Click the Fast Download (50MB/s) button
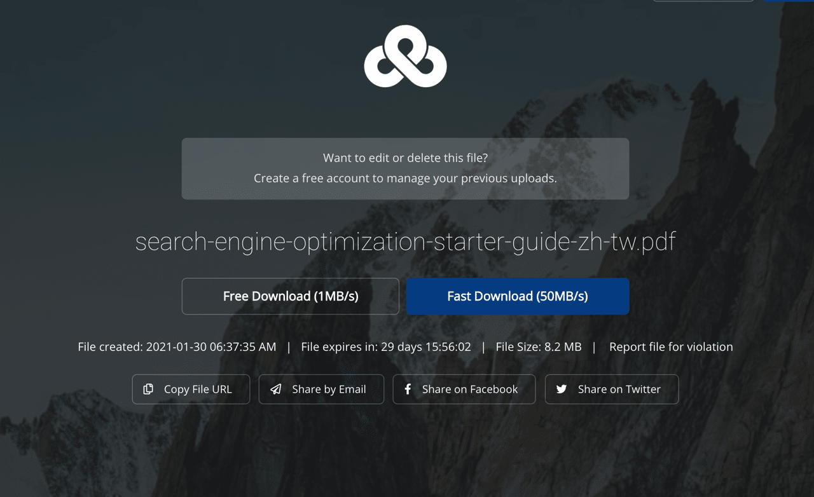 pos(518,296)
